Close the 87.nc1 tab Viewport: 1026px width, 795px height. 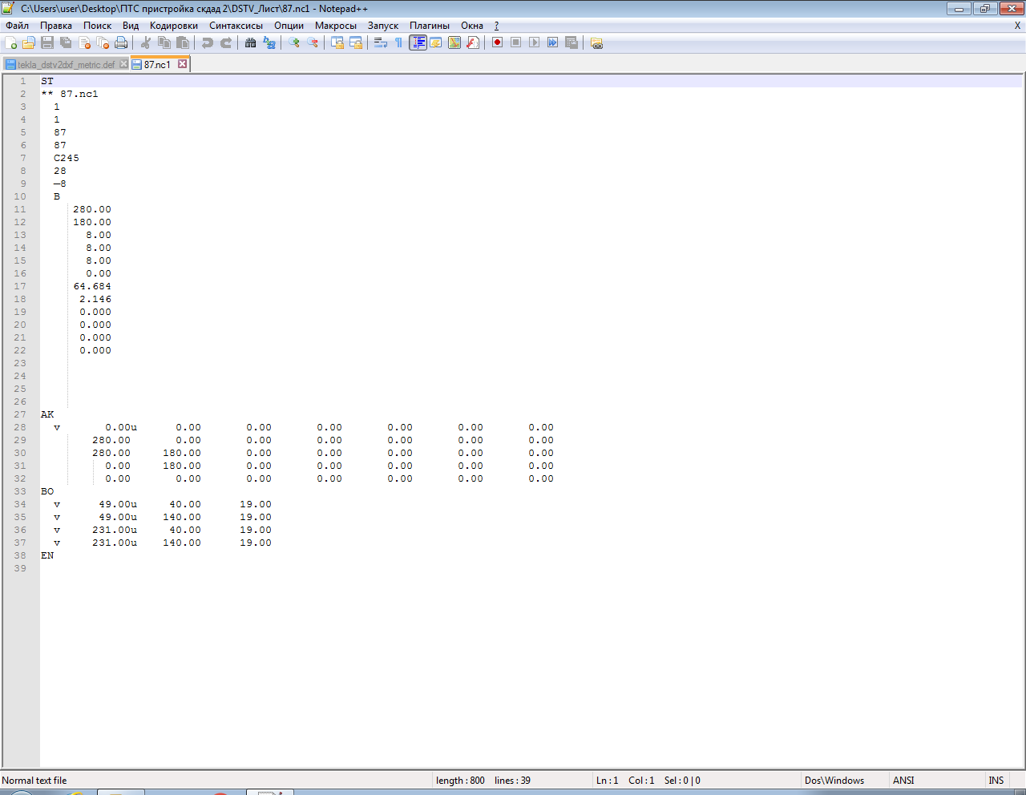coord(183,64)
